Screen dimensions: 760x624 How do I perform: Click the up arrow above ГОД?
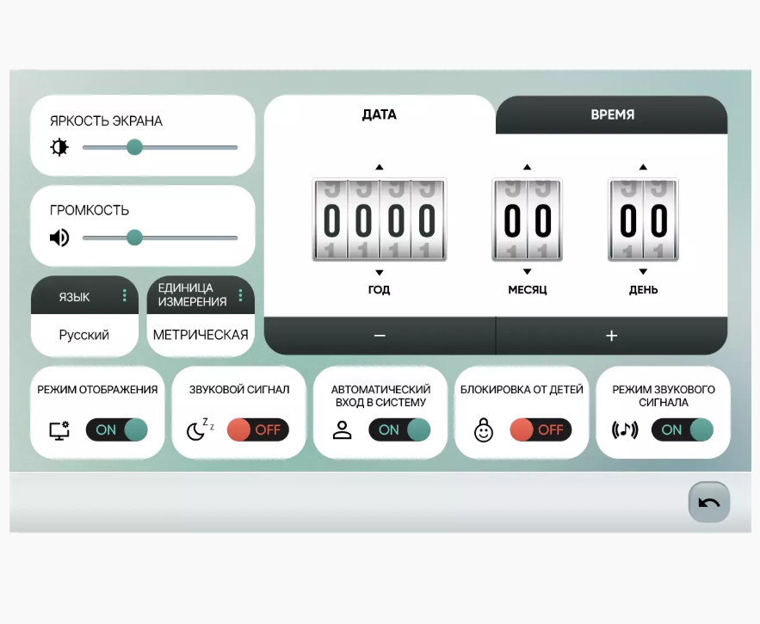click(x=380, y=167)
